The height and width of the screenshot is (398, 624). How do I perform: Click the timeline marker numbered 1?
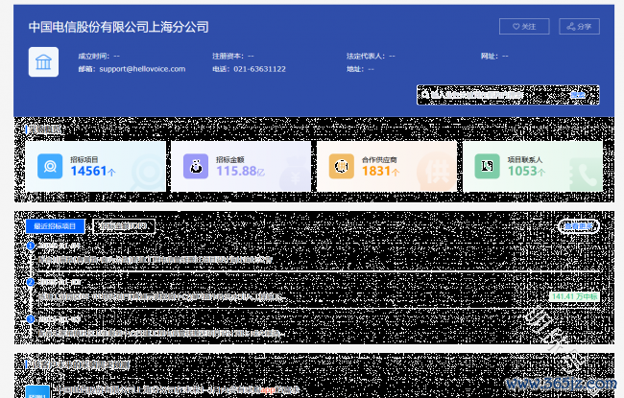pos(31,246)
